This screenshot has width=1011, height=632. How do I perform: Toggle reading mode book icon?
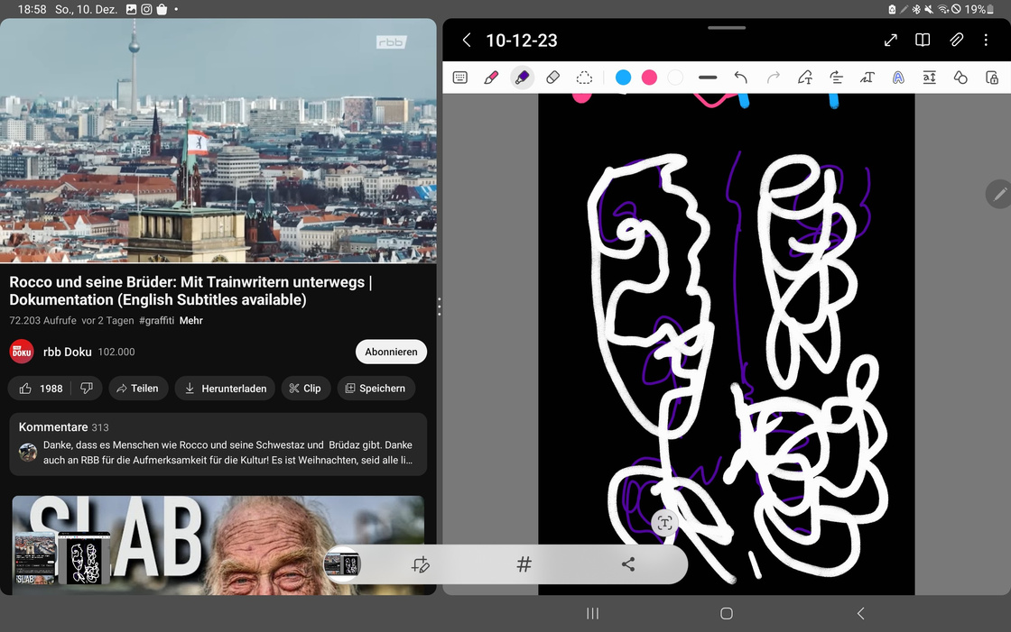923,40
